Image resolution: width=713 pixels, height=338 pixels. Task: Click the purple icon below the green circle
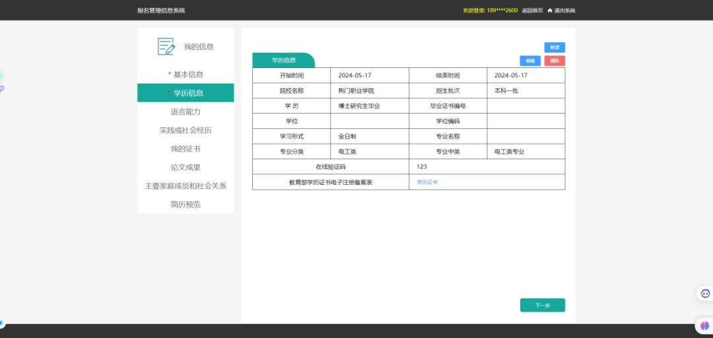(x=1, y=89)
